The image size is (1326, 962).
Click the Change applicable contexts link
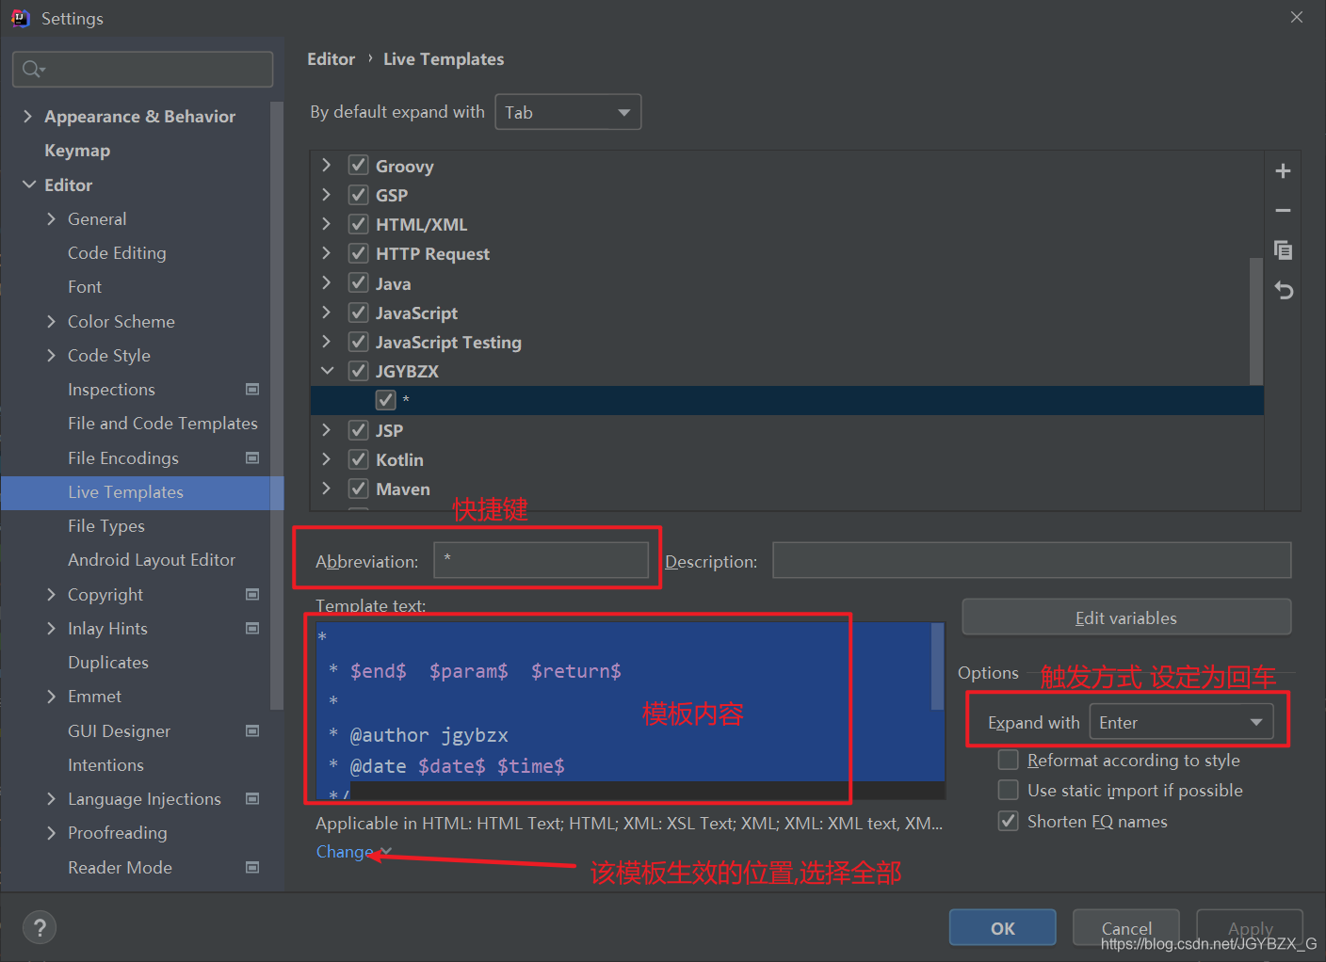[345, 851]
